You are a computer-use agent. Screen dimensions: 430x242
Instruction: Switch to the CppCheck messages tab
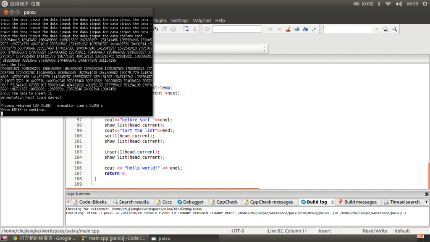coord(268,202)
